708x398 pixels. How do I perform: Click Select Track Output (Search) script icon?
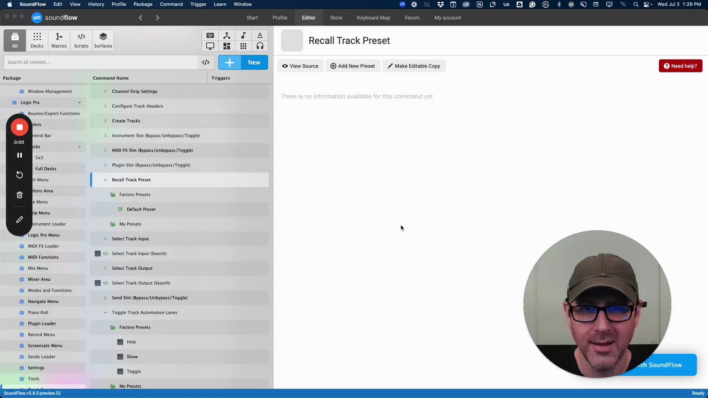[105, 283]
